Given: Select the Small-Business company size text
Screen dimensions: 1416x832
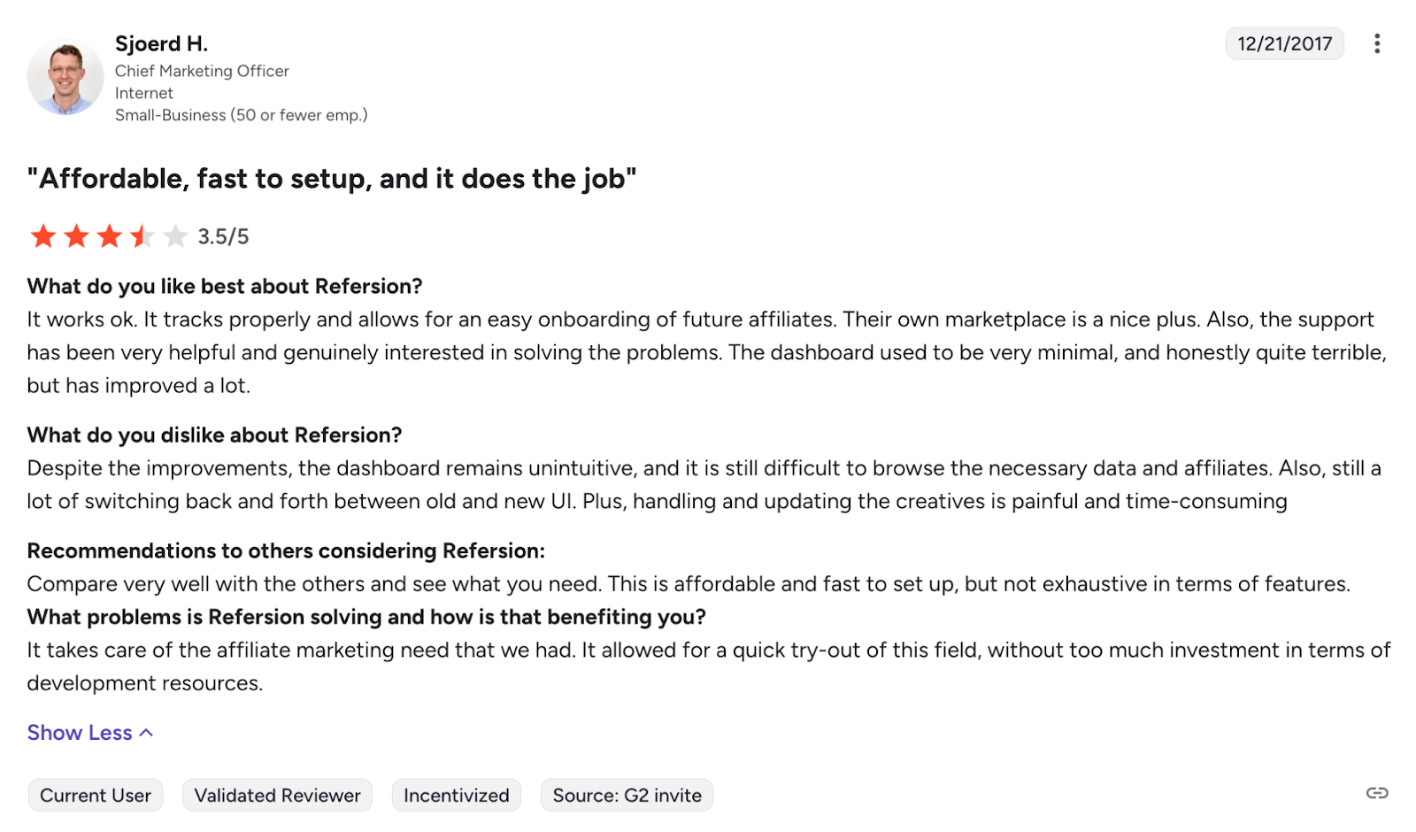Looking at the screenshot, I should (241, 114).
